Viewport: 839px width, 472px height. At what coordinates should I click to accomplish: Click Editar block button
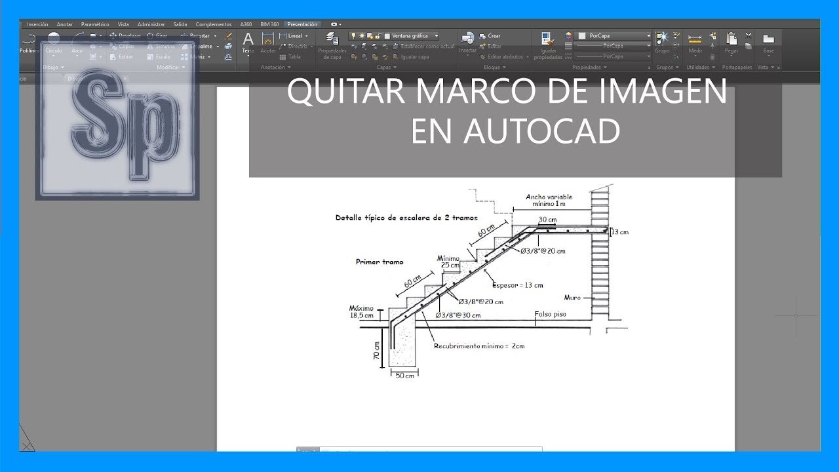(x=490, y=46)
